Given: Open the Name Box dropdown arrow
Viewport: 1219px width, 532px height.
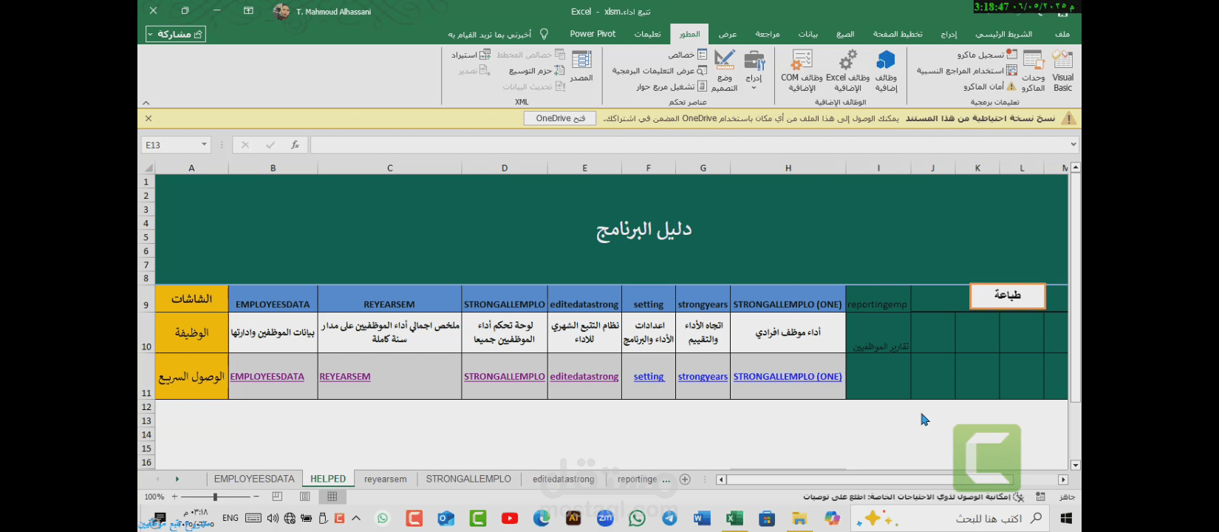Looking at the screenshot, I should click(x=204, y=145).
